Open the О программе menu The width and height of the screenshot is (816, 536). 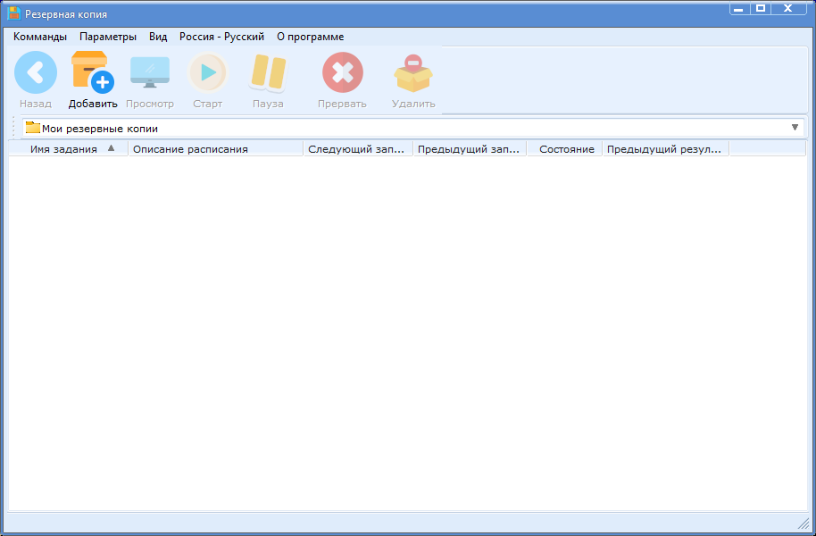(310, 37)
